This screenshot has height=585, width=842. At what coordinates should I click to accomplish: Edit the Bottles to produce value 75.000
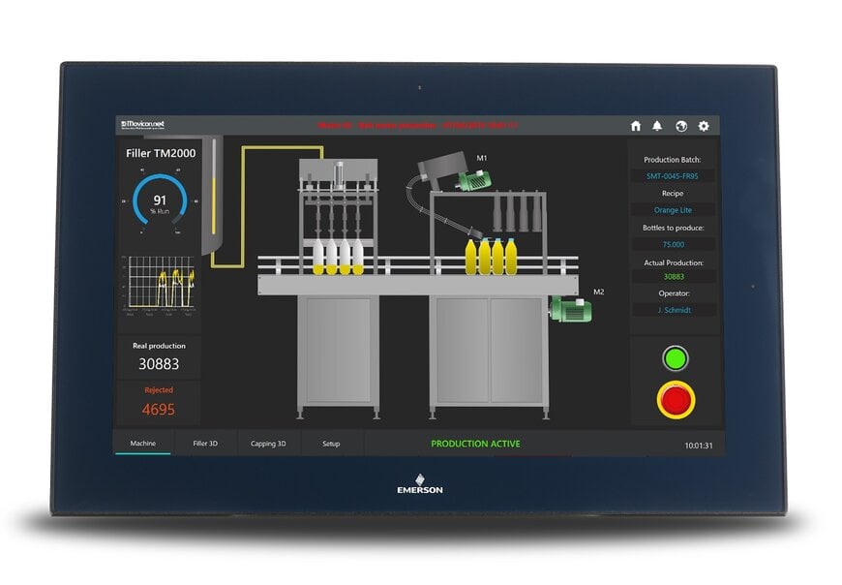tap(673, 244)
